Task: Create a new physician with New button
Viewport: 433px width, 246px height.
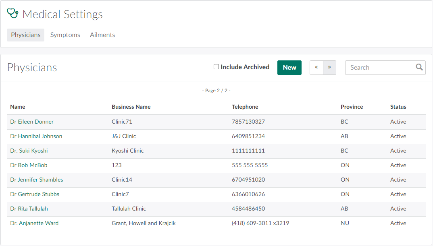Action: pyautogui.click(x=289, y=68)
